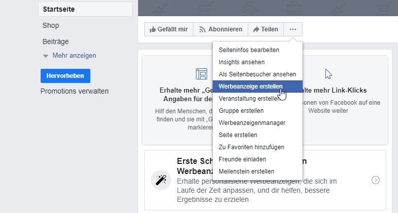Viewport: 398px width, 213px height.
Task: Open the Startseite sidebar tab
Action: (85, 9)
